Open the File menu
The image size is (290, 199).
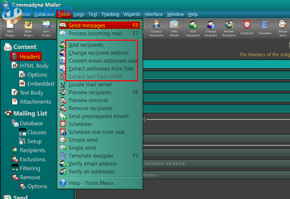click(x=6, y=14)
